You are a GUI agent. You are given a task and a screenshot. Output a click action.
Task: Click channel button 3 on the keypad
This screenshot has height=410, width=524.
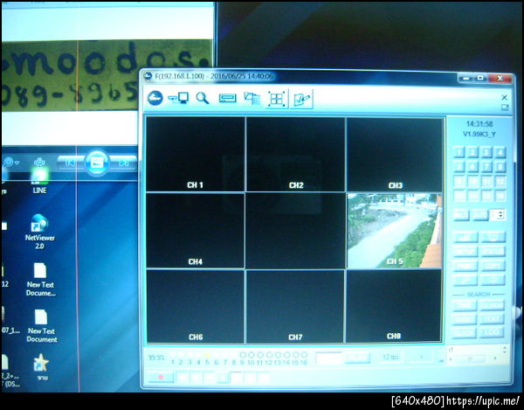(x=486, y=152)
